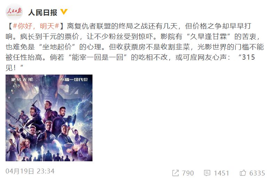Click the repost count 790
Image resolution: width=267 pixels, height=180 pixels.
point(188,173)
